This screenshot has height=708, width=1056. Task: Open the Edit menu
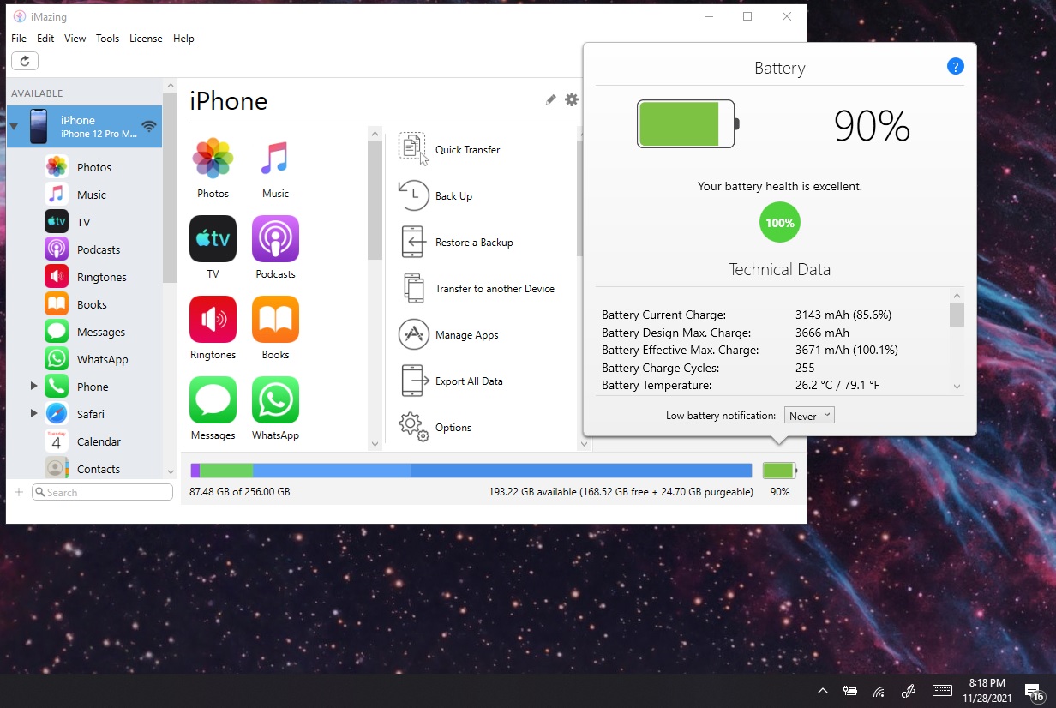pyautogui.click(x=45, y=39)
